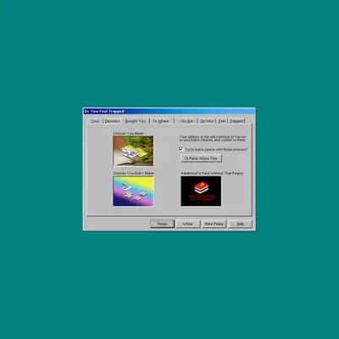Open Help from the dialog buttons
This screenshot has height=339, width=339.
240,224
